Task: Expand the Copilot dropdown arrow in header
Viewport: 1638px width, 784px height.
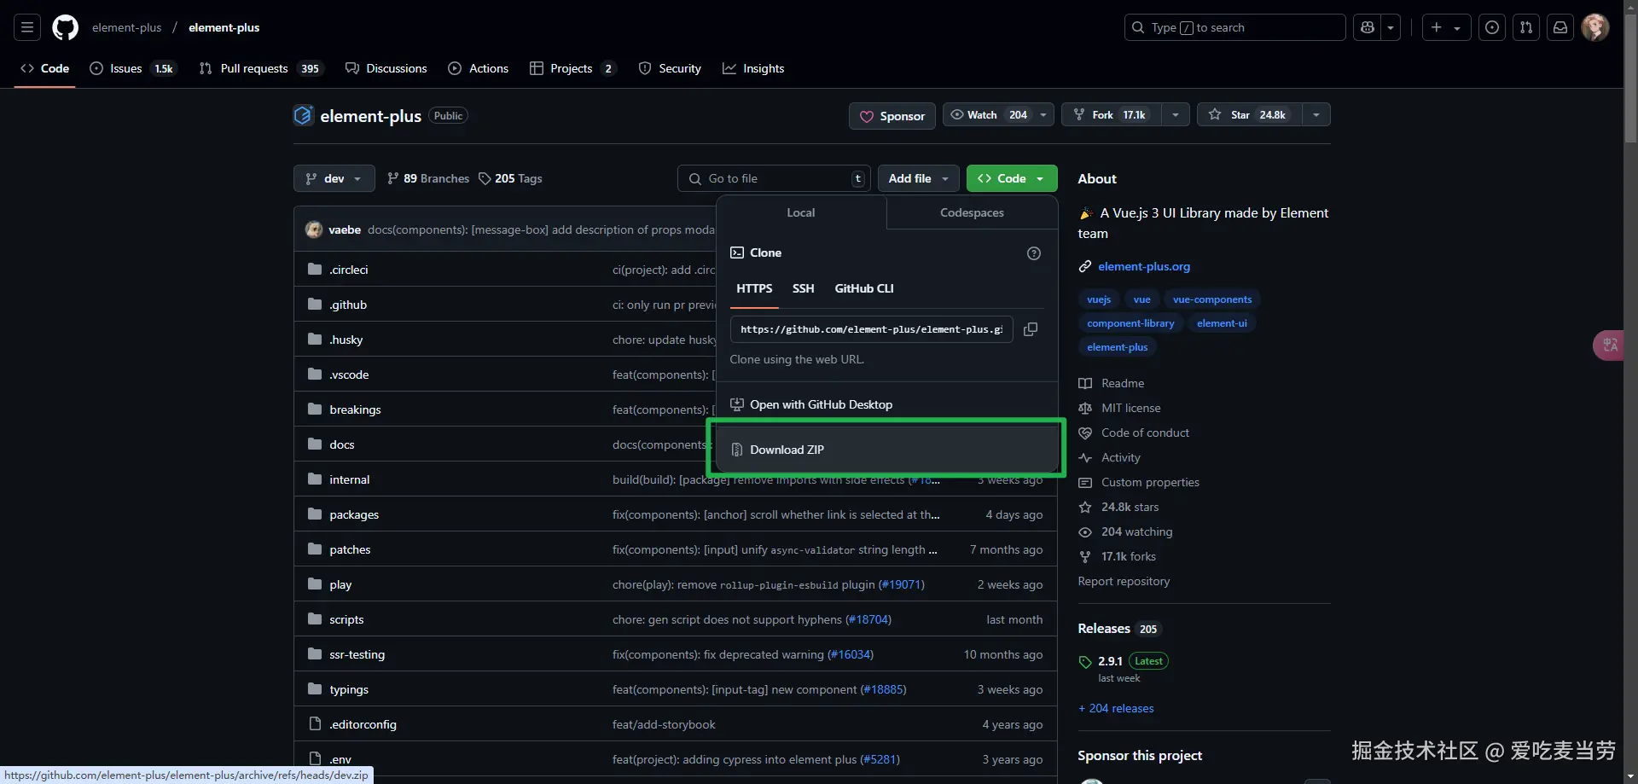Action: pyautogui.click(x=1391, y=27)
